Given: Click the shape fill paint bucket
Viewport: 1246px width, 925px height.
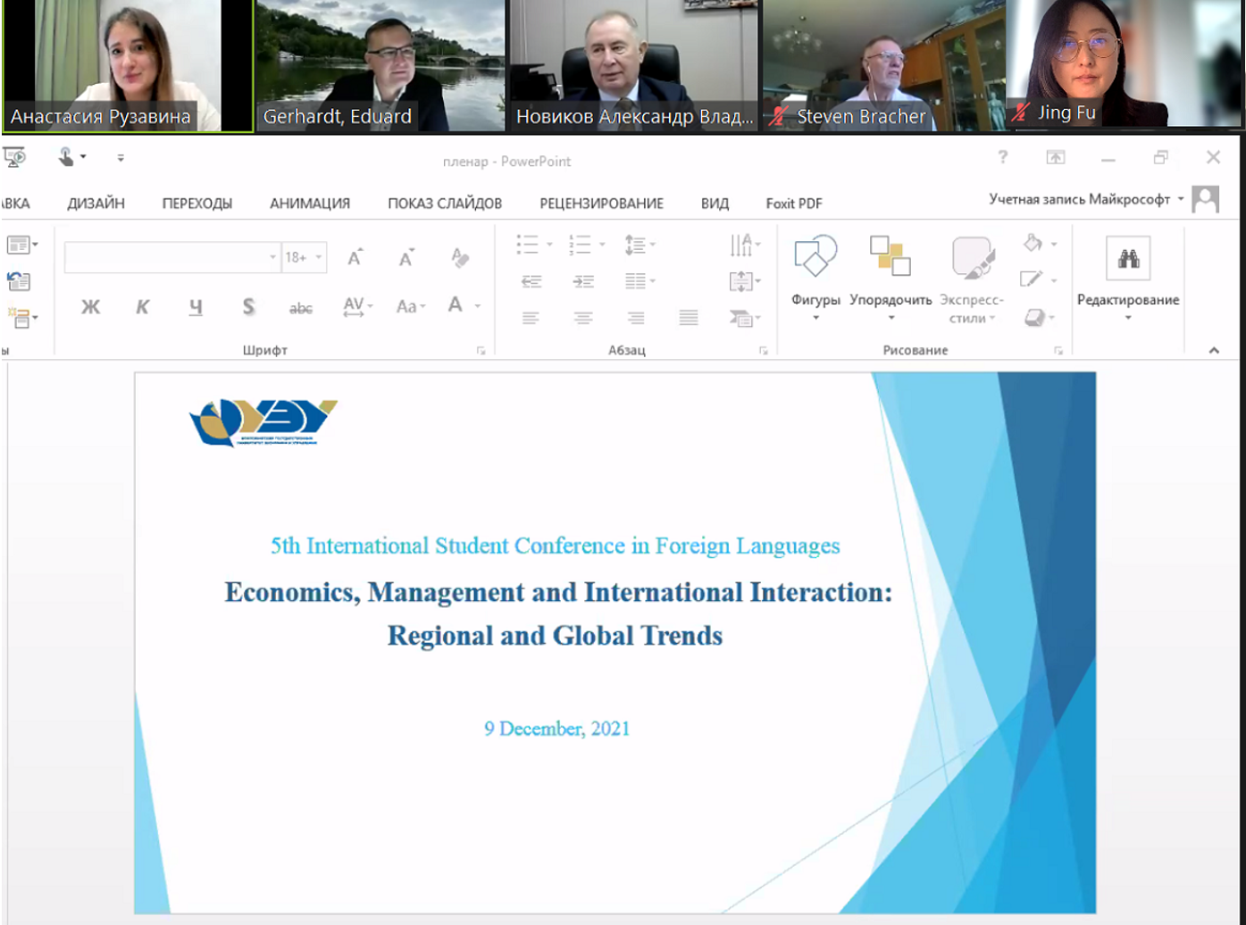Looking at the screenshot, I should [x=1033, y=243].
